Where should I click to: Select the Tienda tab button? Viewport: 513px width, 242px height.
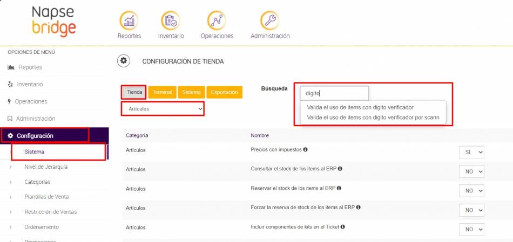(134, 92)
